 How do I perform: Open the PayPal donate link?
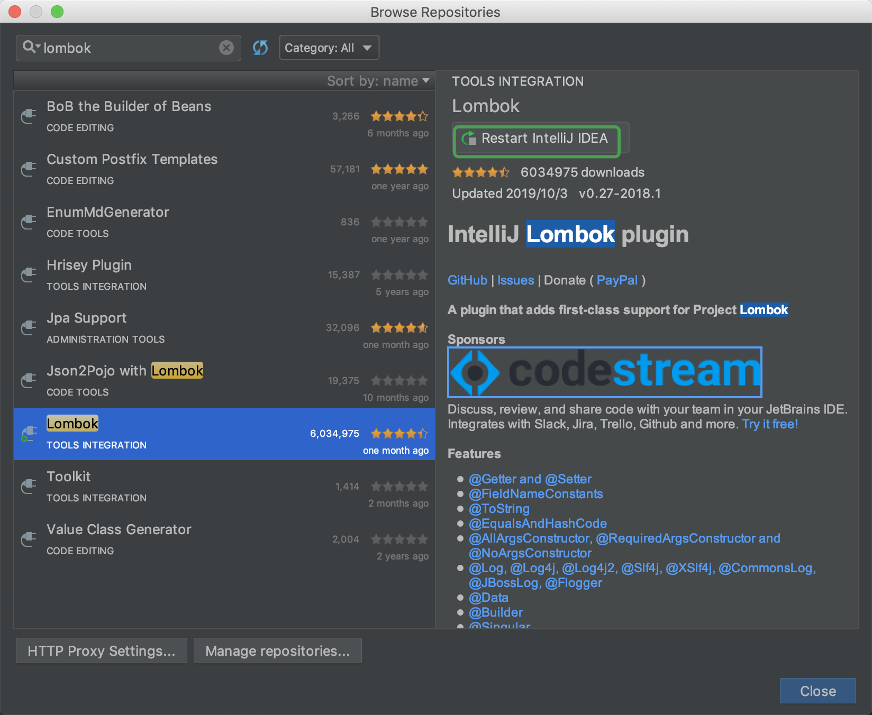617,280
